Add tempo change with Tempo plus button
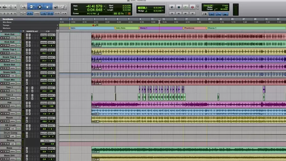The image size is (286, 161). 57,25
